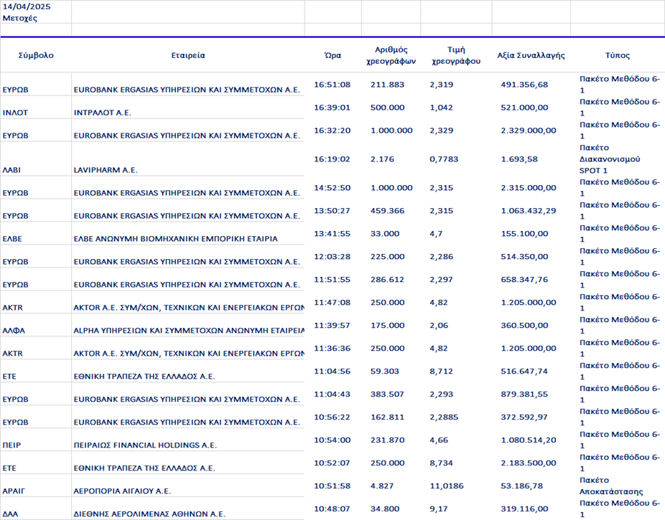Viewport: 665px width, 520px height.
Task: Select price cell 0,7783
Action: click(x=444, y=159)
